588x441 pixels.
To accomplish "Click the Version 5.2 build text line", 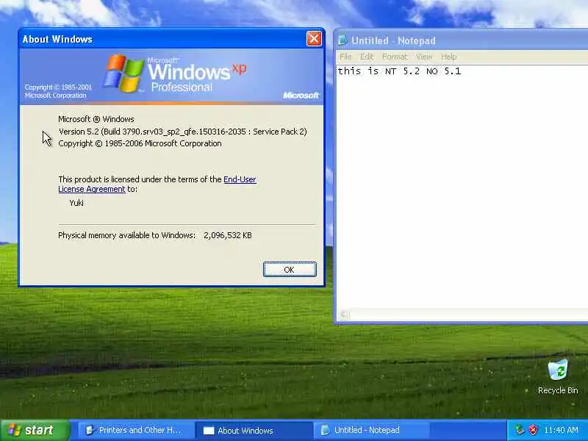I will point(182,132).
